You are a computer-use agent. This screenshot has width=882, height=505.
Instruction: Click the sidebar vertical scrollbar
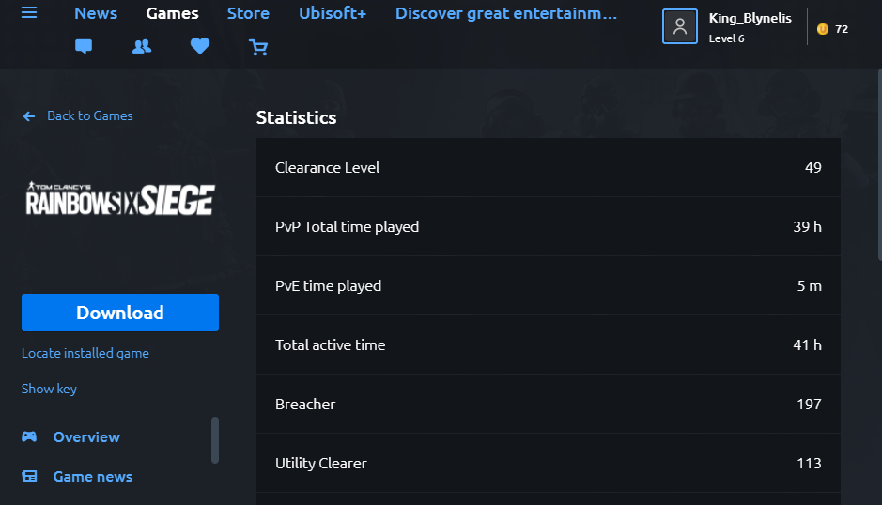[x=215, y=439]
